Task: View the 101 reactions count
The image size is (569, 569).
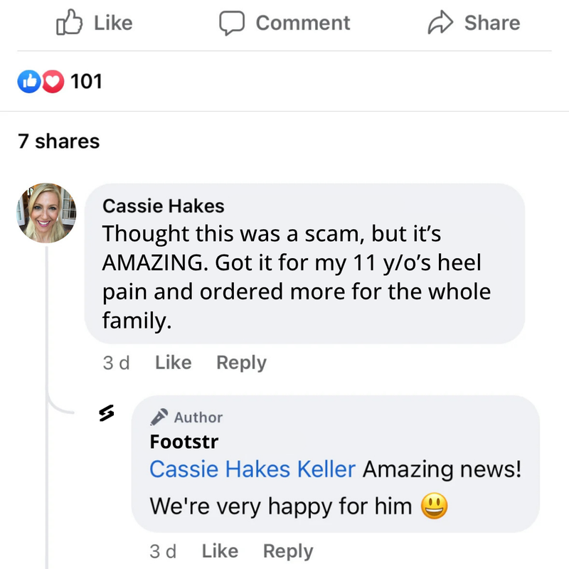Action: 87,82
